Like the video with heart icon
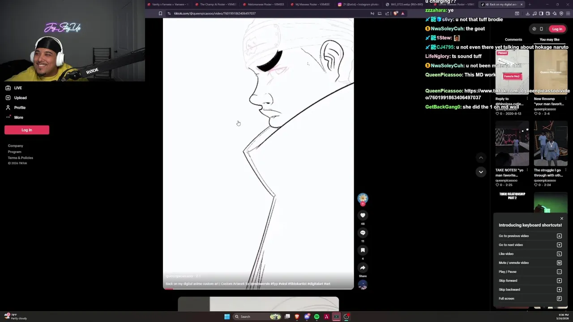 363,216
